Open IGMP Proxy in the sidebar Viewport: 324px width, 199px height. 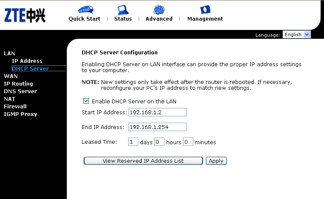point(20,114)
